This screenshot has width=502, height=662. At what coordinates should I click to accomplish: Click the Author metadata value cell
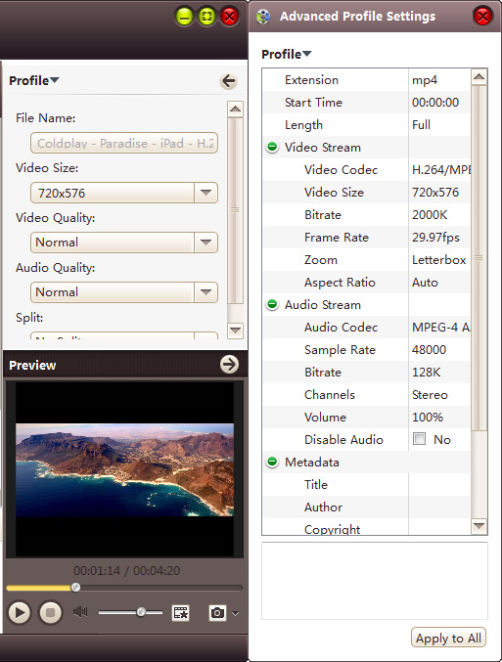[439, 508]
